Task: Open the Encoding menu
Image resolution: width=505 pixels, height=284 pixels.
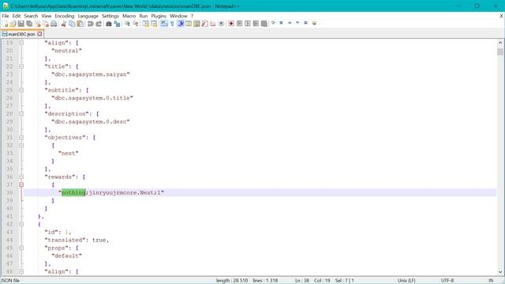Action: point(65,16)
